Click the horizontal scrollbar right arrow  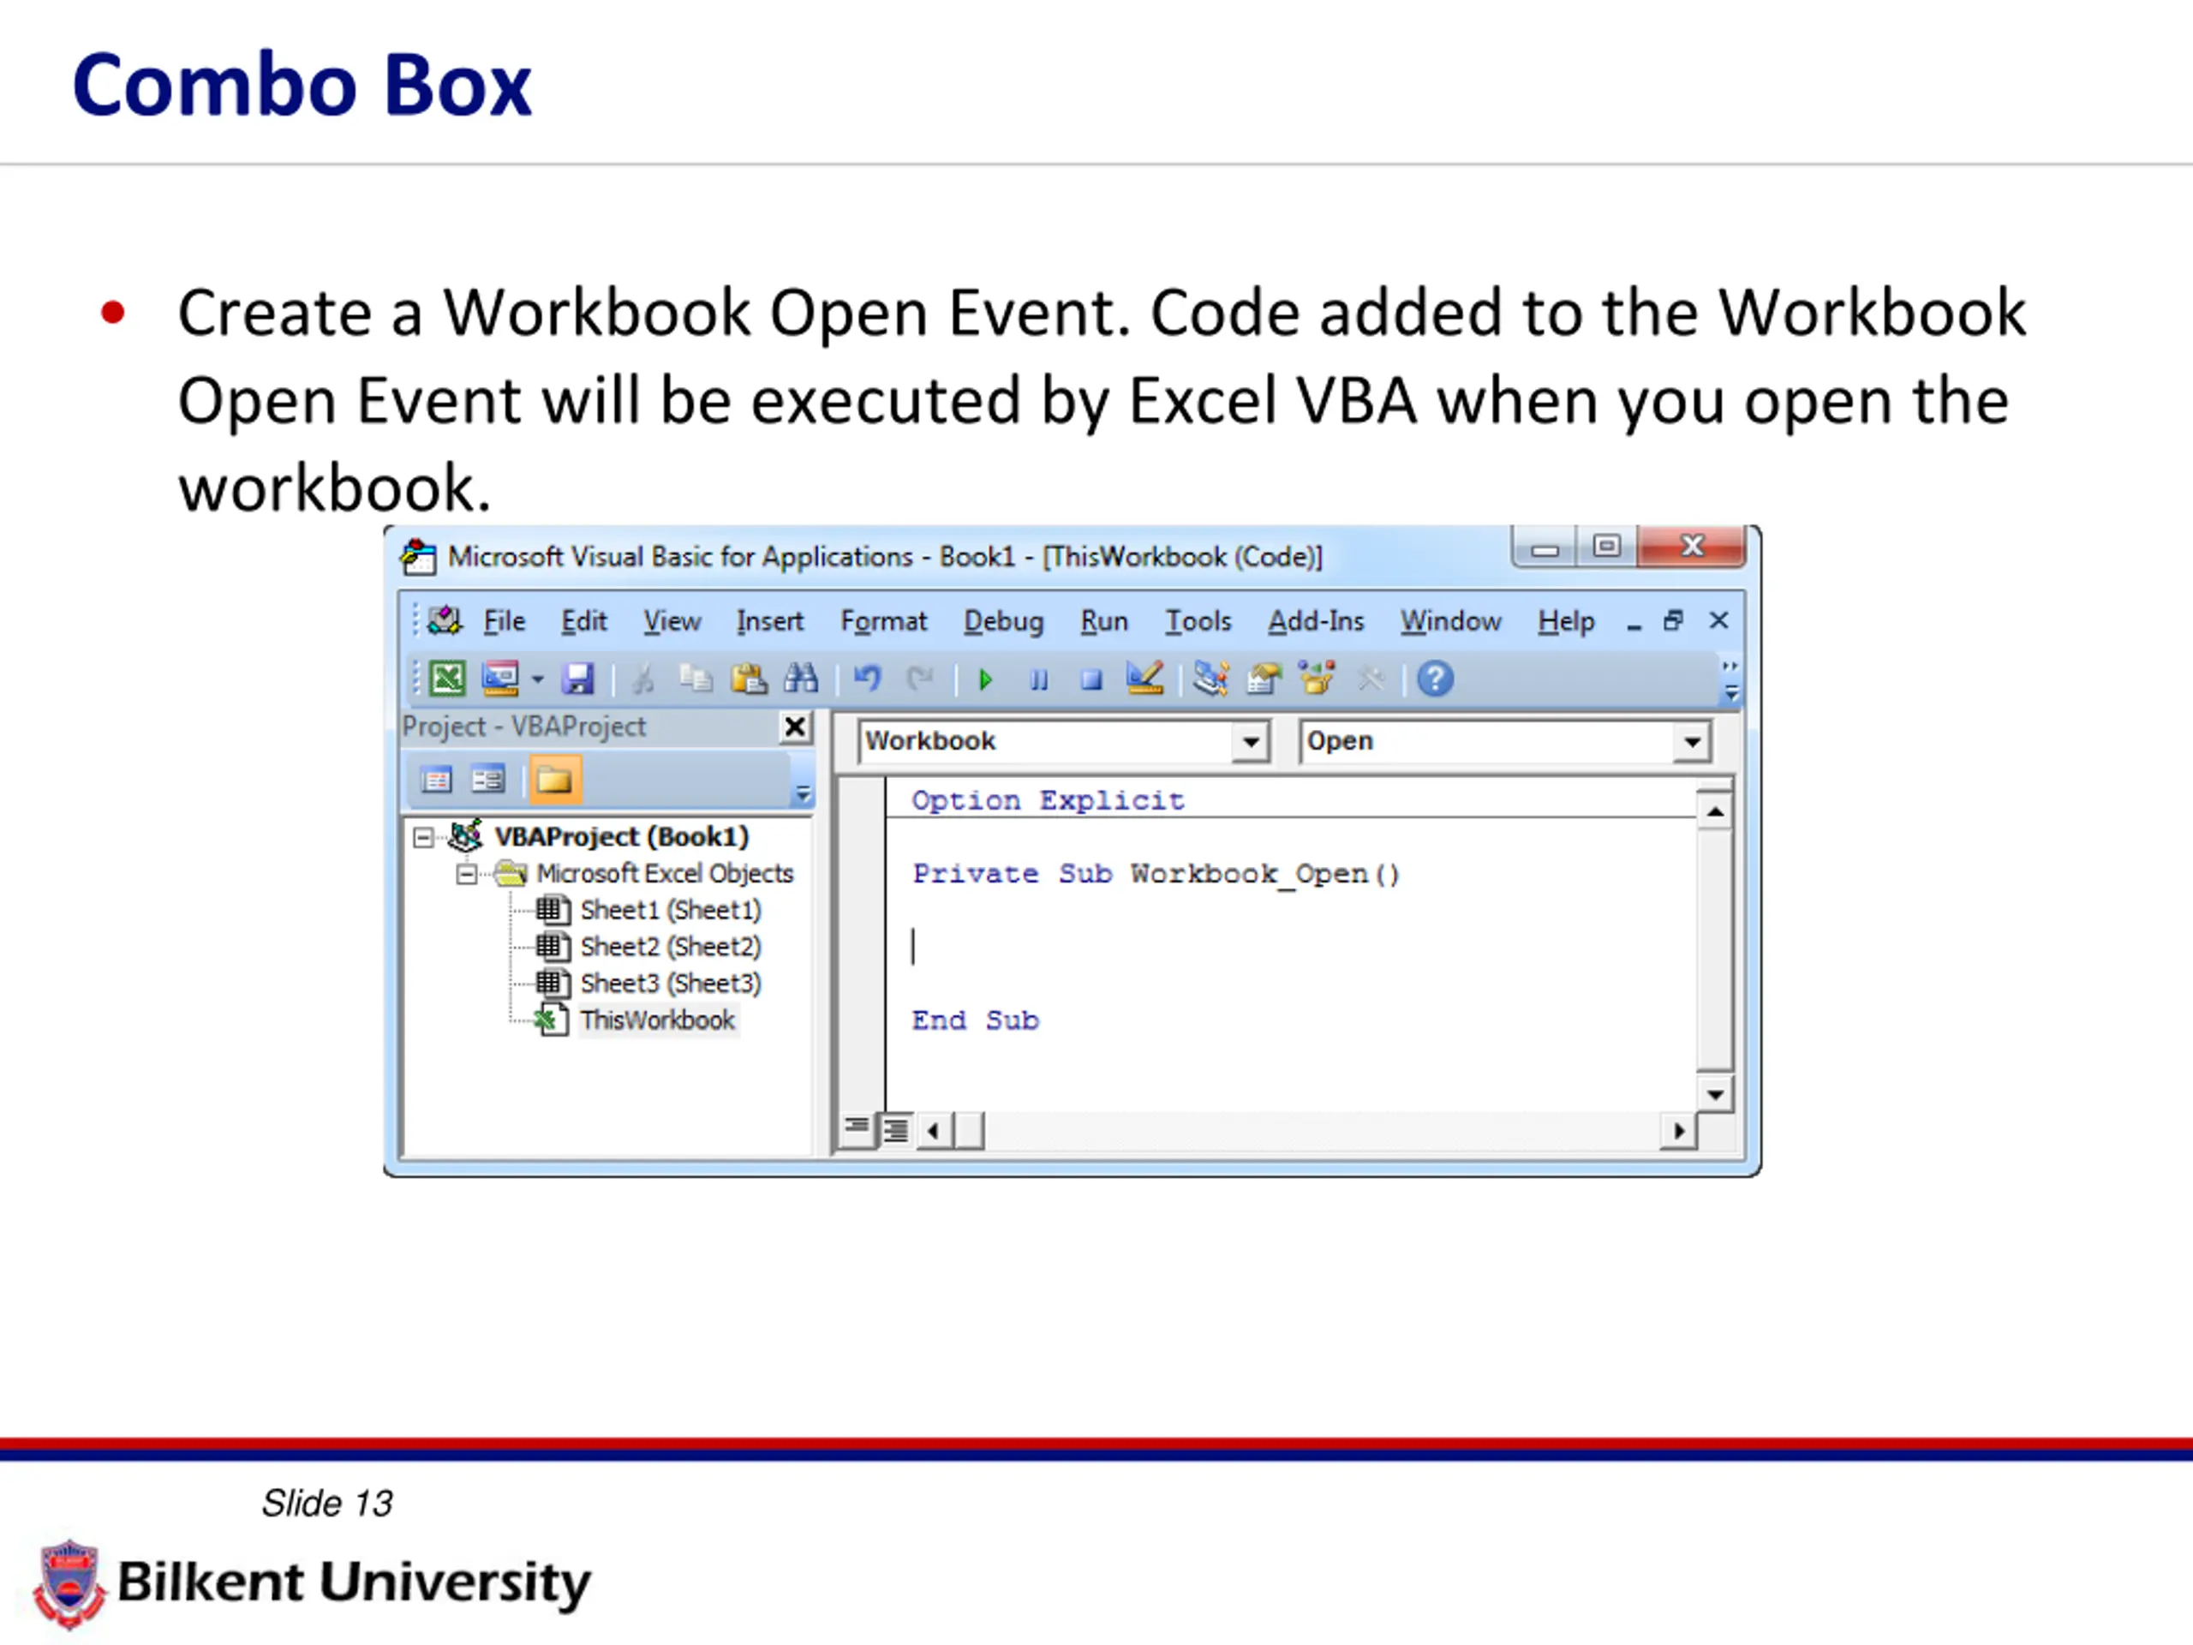click(x=1678, y=1130)
